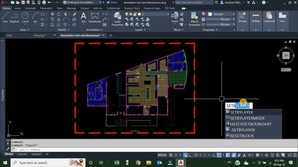Click the Insert block icon
The image size is (298, 167).
coord(175,18)
